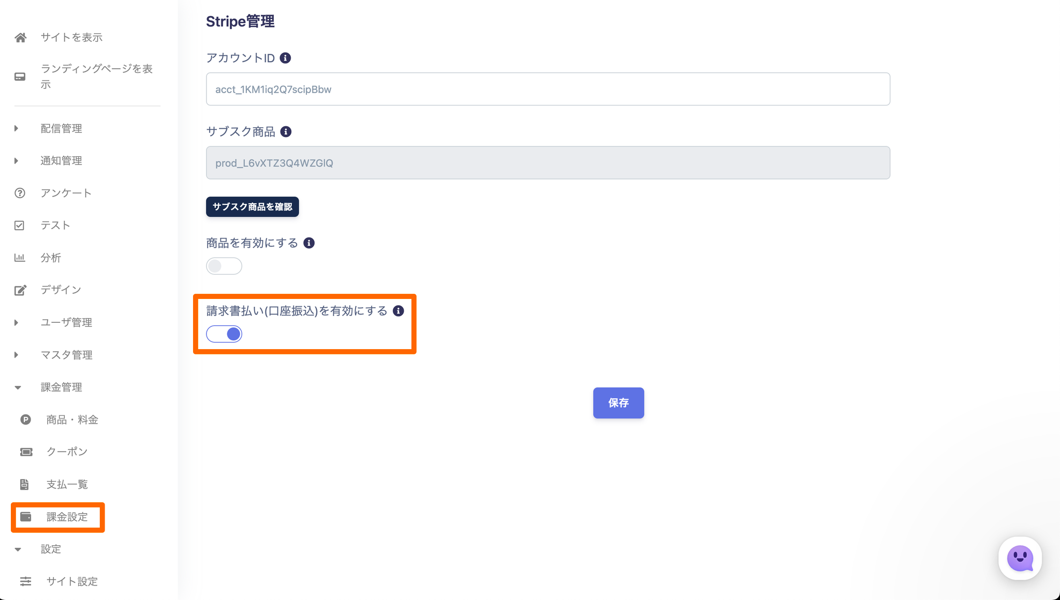Click the サブスク商品を確認 button
Screen dimensions: 1060x600
tap(252, 207)
